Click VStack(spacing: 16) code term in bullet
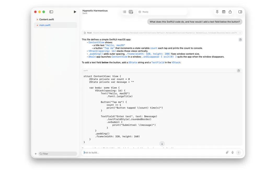This screenshot has height=172, width=276. click(x=102, y=51)
